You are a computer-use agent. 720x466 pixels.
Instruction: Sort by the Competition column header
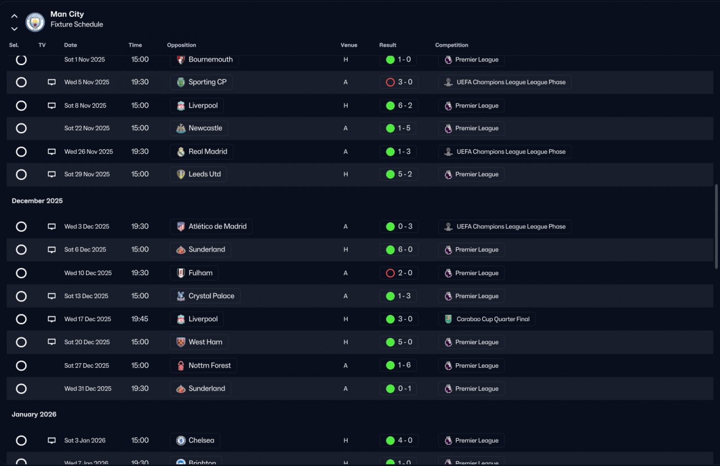click(451, 45)
